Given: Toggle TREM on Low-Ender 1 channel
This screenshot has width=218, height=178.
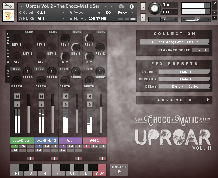Looking at the screenshot, I should (16, 69).
